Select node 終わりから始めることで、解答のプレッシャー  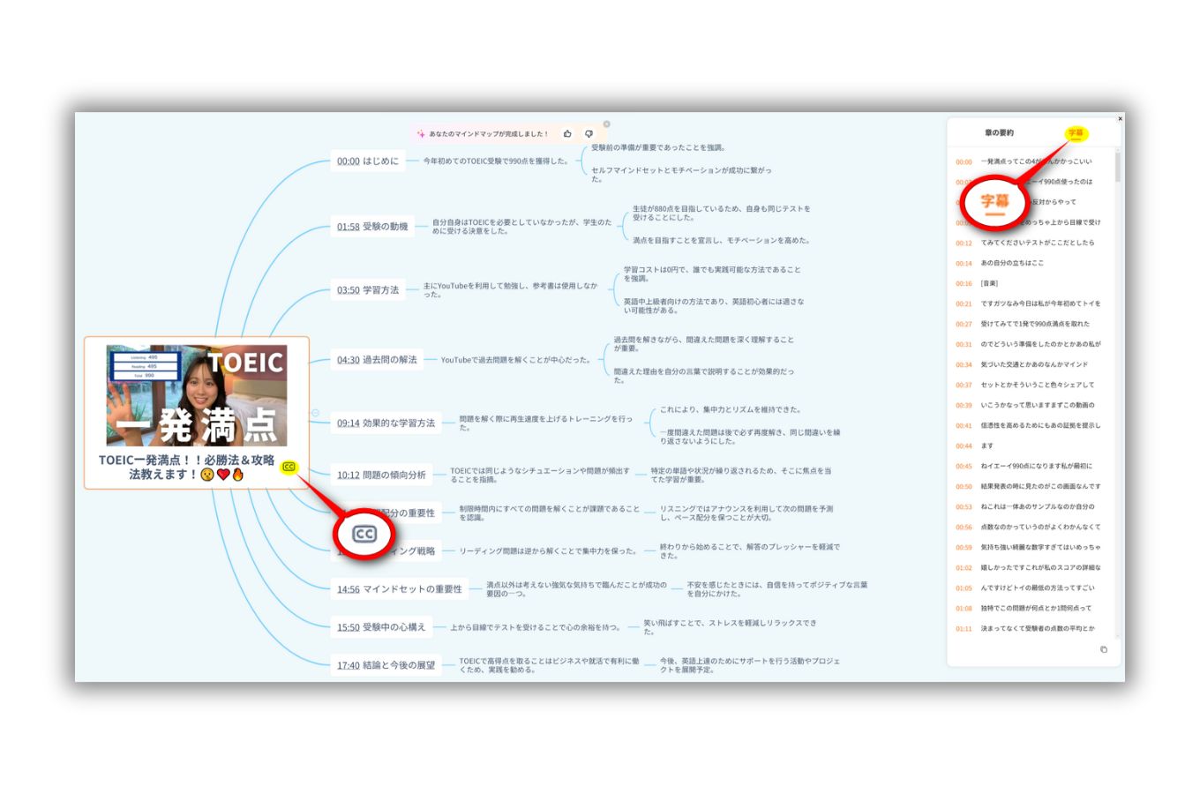point(750,551)
